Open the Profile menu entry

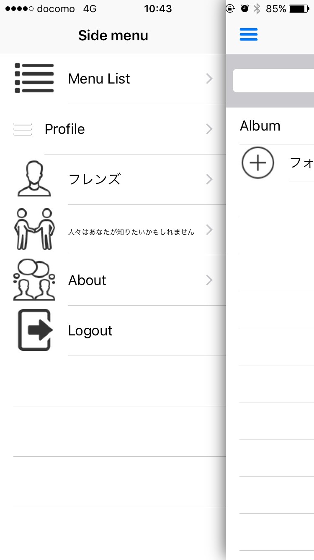click(65, 129)
